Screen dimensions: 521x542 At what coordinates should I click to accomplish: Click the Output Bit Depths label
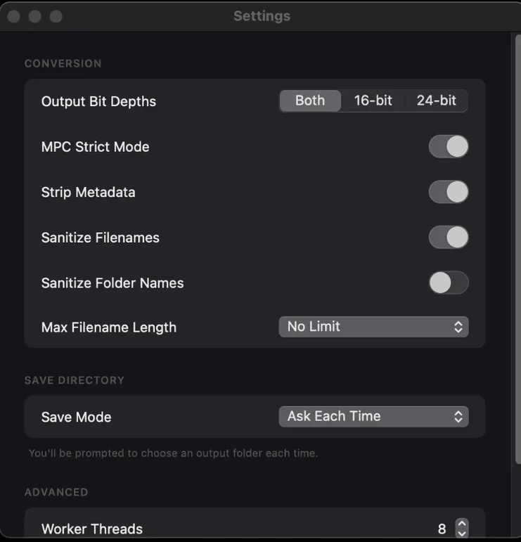click(98, 101)
